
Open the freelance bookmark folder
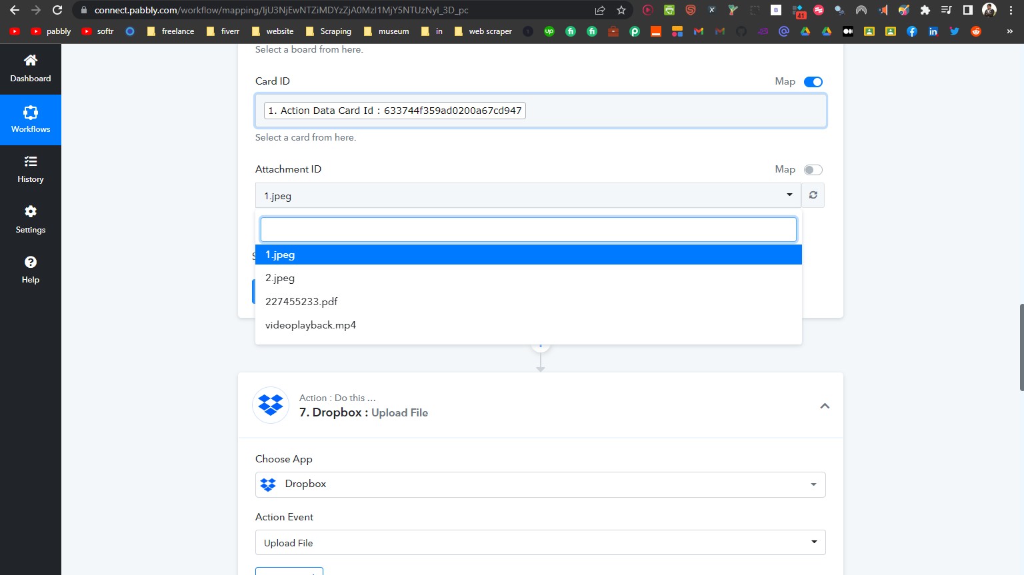click(171, 31)
